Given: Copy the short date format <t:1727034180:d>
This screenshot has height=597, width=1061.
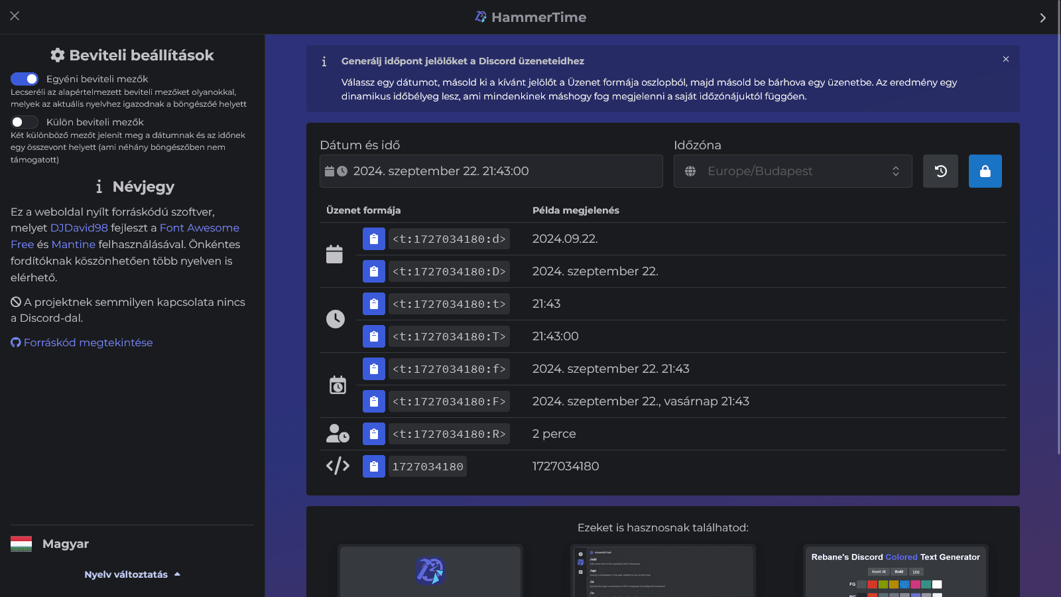Looking at the screenshot, I should (373, 238).
